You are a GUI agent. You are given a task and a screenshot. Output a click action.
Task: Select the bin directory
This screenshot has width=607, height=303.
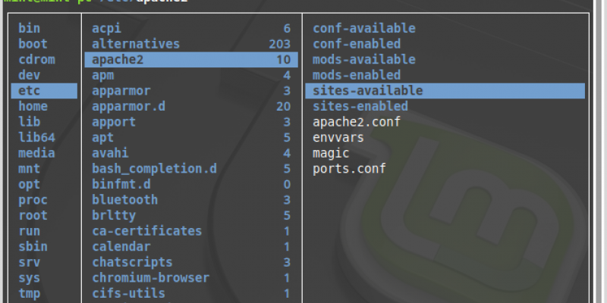click(x=29, y=28)
